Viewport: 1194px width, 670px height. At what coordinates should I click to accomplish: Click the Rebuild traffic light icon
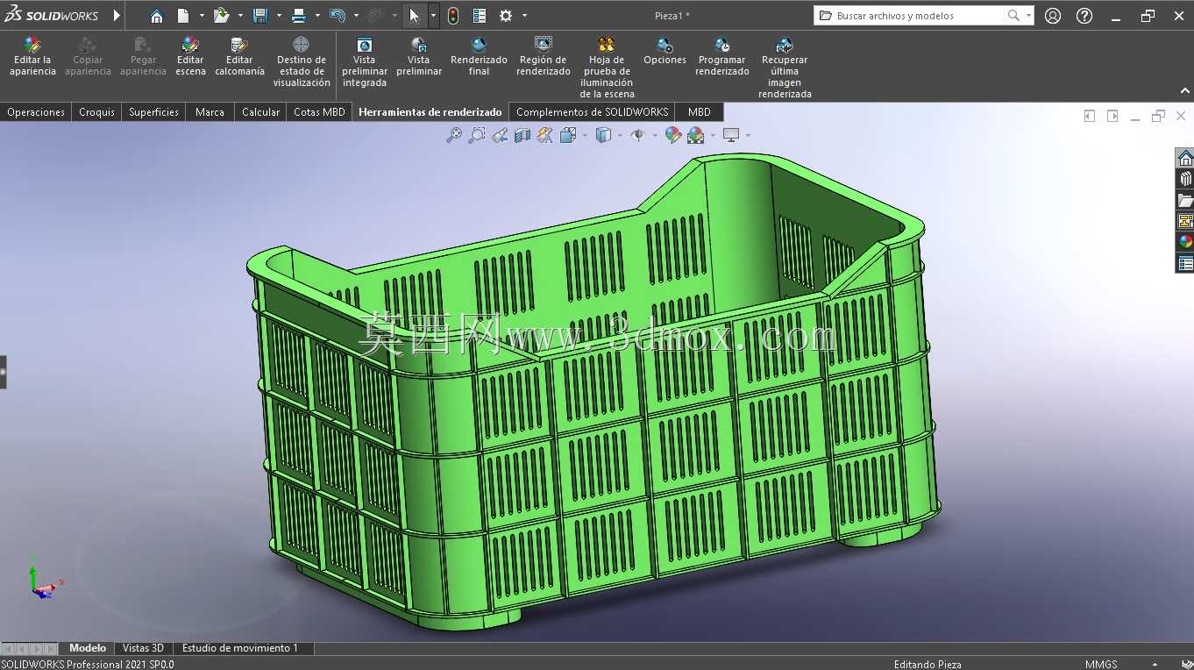tap(452, 16)
